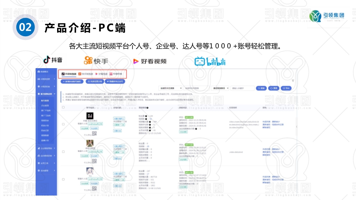Click the 企业智能营销 bar-chart icon

coord(39,148)
